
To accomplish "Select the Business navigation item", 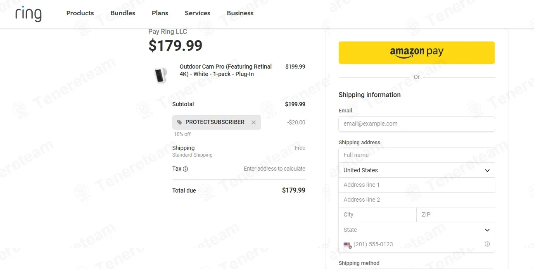I will pos(240,13).
